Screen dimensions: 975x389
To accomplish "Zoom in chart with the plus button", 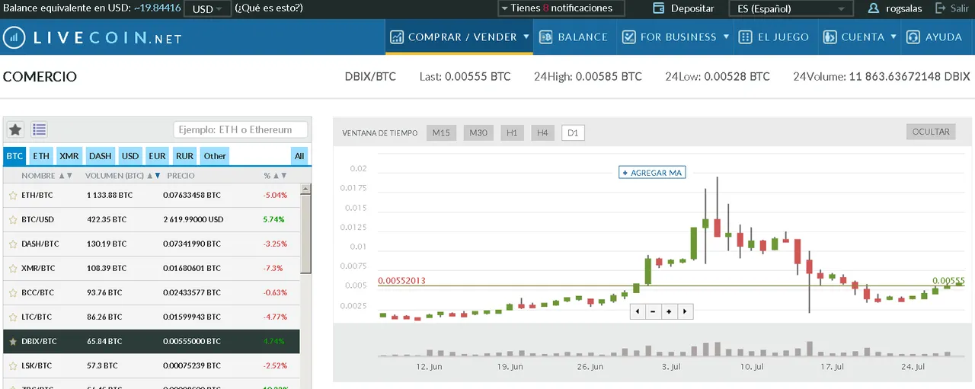I will coord(669,311).
